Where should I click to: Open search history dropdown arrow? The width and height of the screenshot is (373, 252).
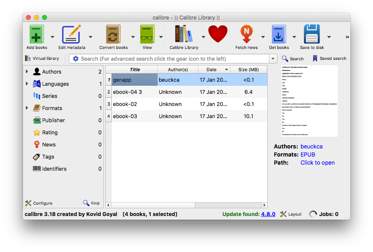point(273,59)
